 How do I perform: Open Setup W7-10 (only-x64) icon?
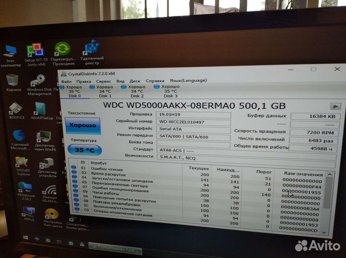coord(35,51)
